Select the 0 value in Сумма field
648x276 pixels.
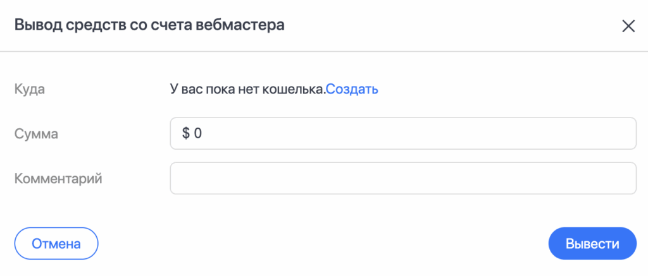pyautogui.click(x=197, y=133)
